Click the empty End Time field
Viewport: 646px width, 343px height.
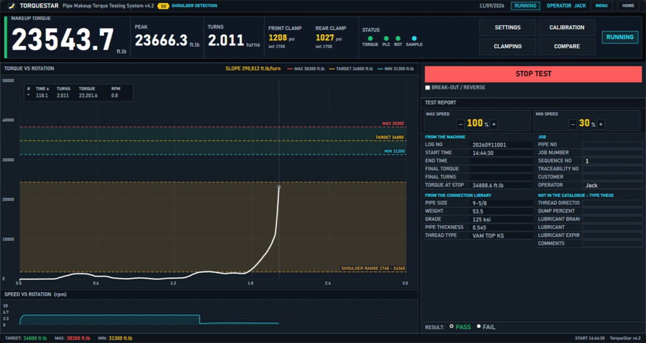click(502, 161)
